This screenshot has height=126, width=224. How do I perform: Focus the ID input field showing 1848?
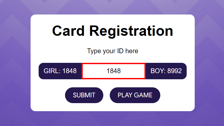(114, 71)
